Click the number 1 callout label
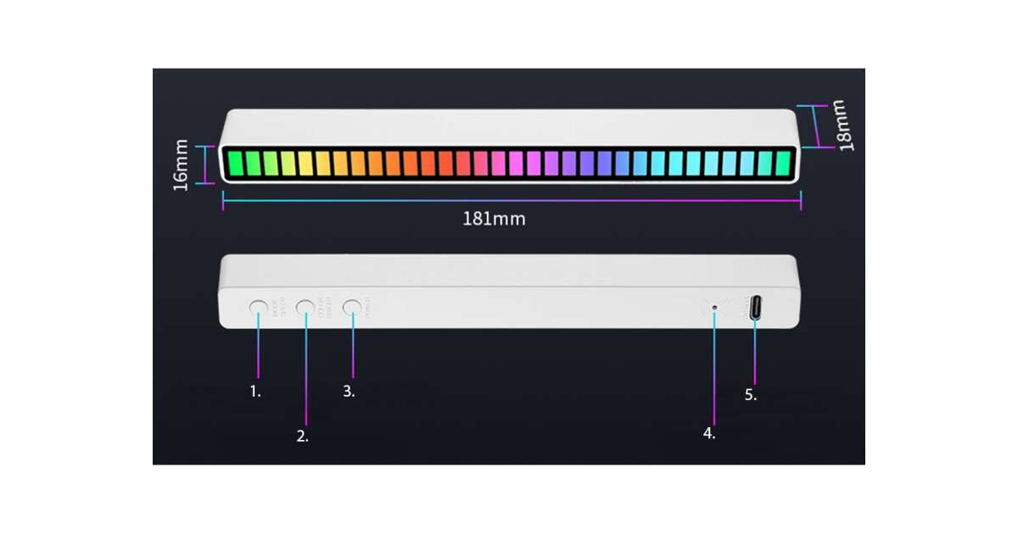The image size is (1018, 534). tap(255, 392)
